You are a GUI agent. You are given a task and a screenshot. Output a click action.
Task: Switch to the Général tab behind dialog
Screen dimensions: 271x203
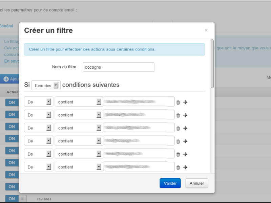6,26
